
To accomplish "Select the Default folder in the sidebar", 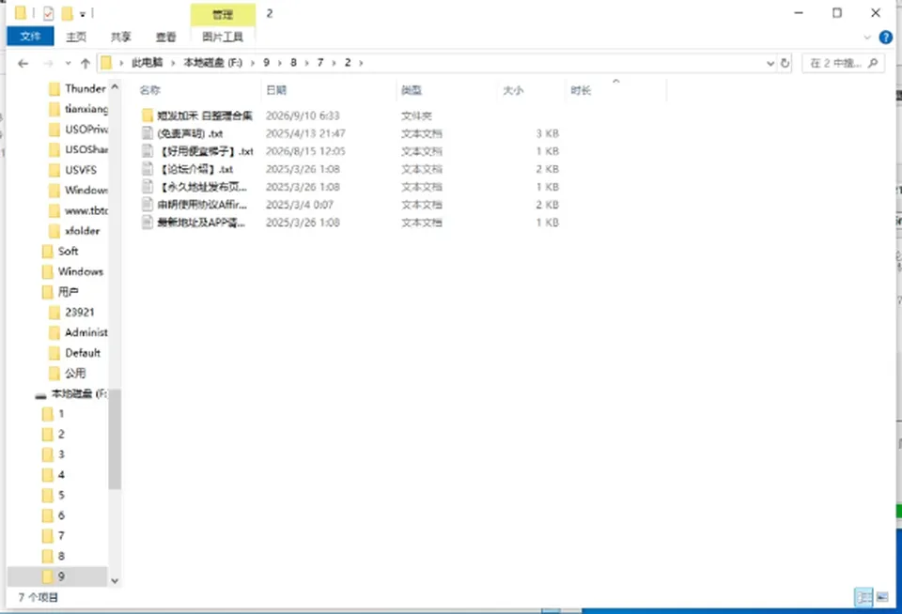I will (75, 353).
